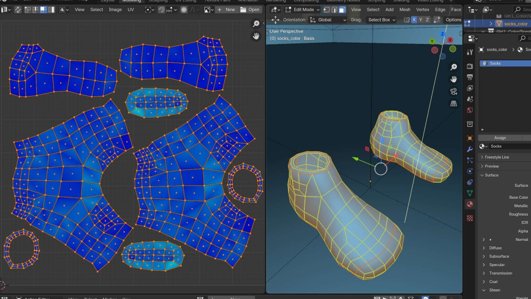Expand socks_color in outliner

point(491,24)
